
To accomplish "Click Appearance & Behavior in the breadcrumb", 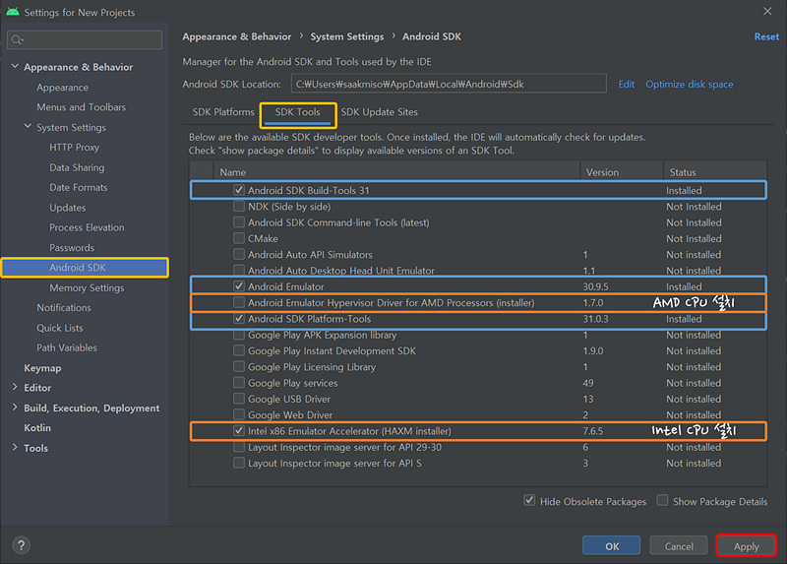I will (x=236, y=36).
